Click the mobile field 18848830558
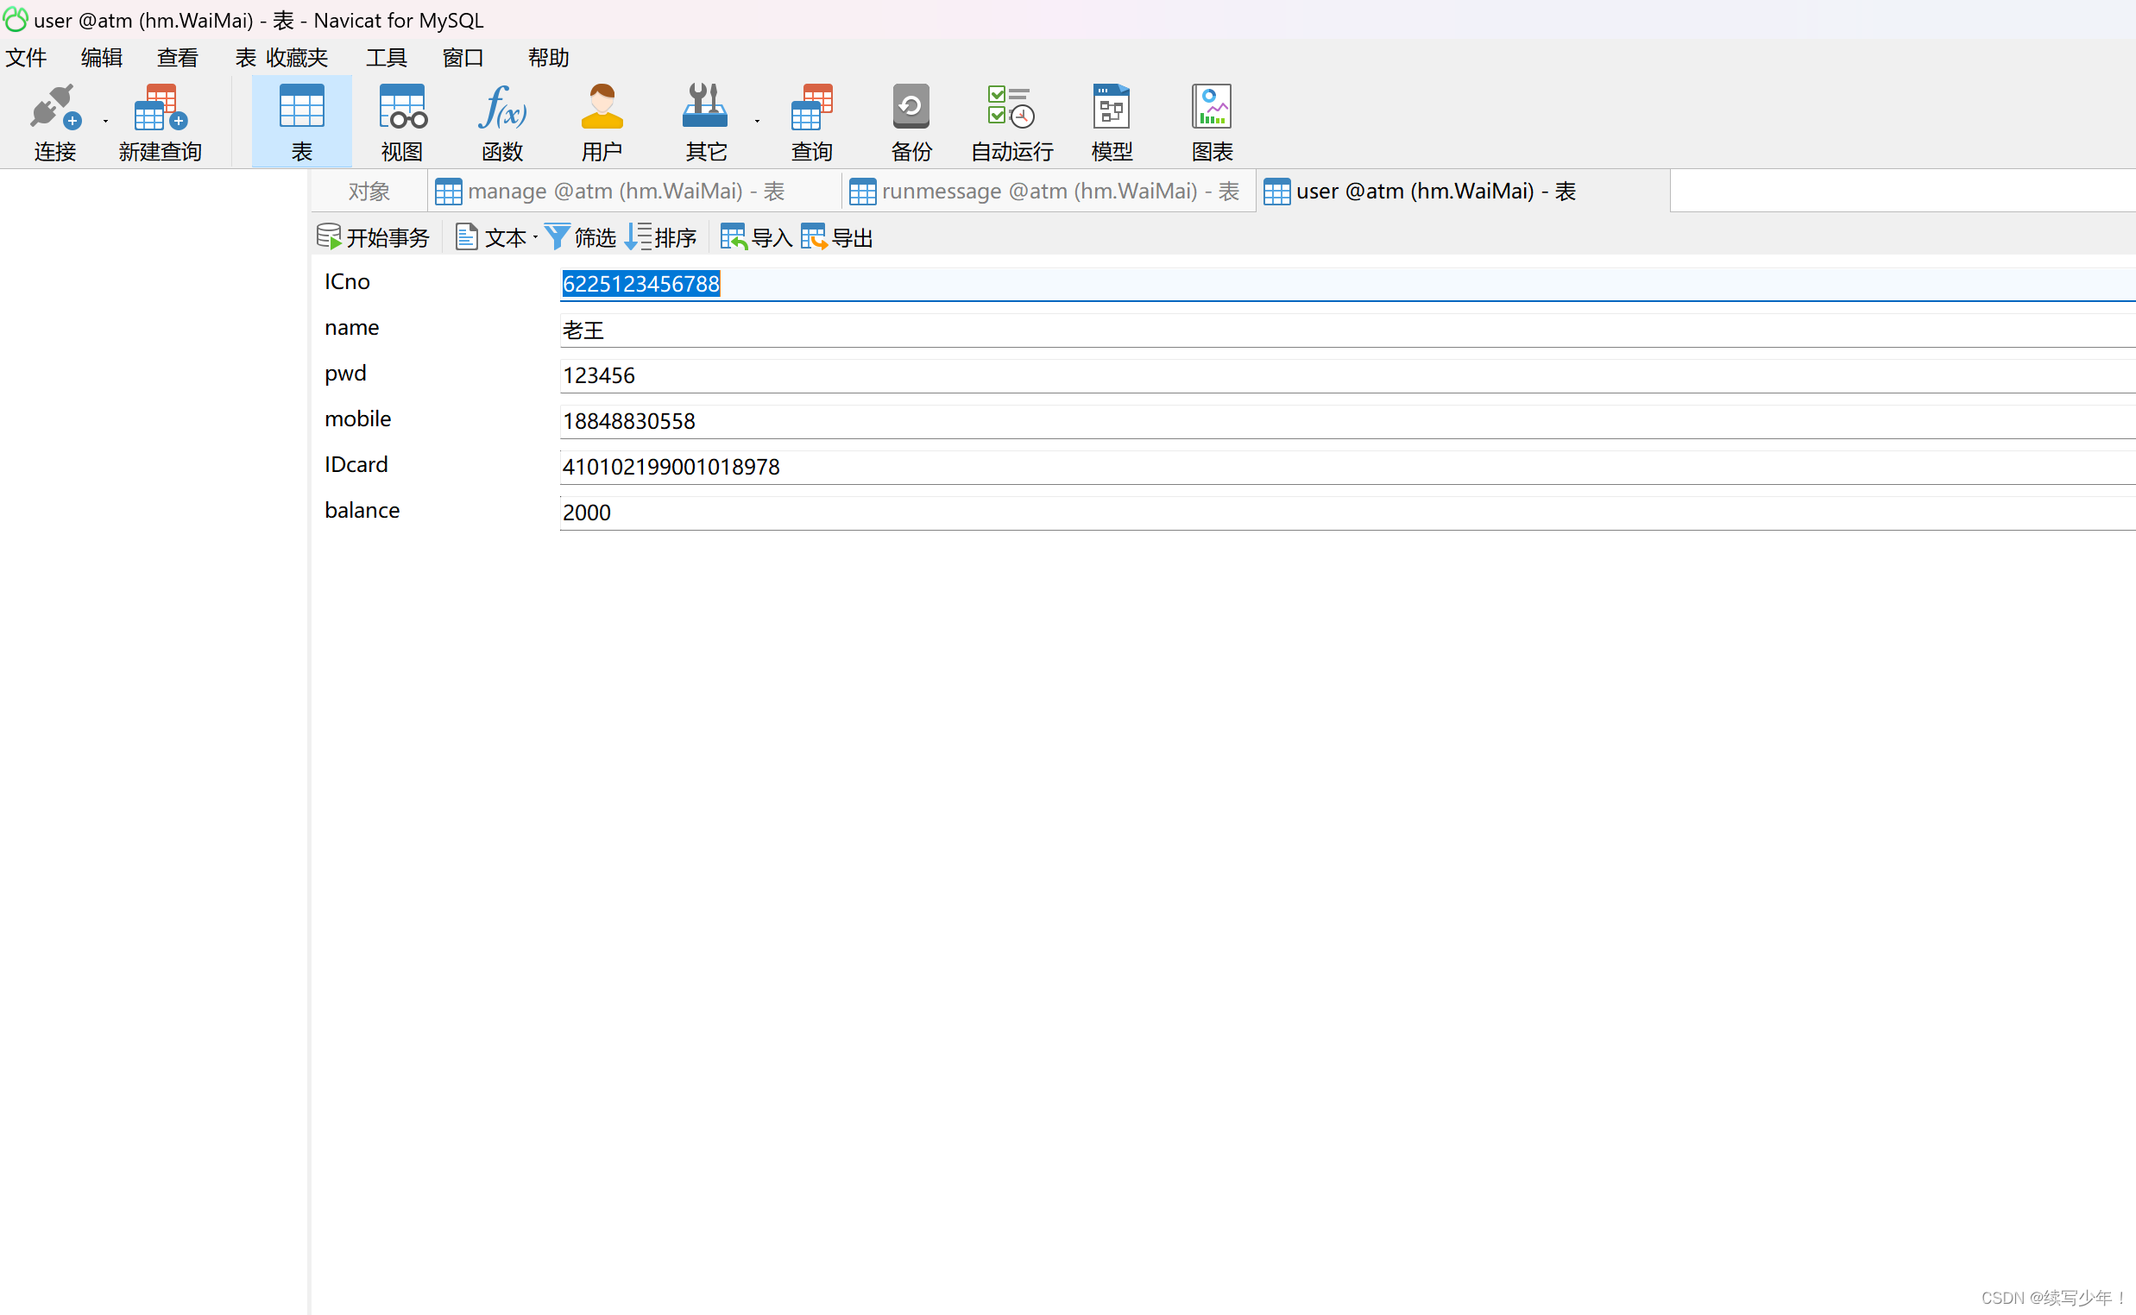This screenshot has height=1315, width=2136. click(x=1347, y=421)
